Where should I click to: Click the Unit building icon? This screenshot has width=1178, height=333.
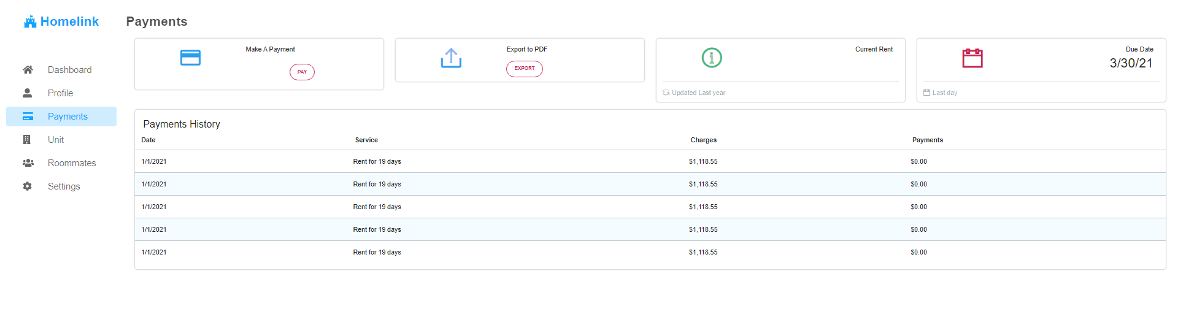(27, 140)
